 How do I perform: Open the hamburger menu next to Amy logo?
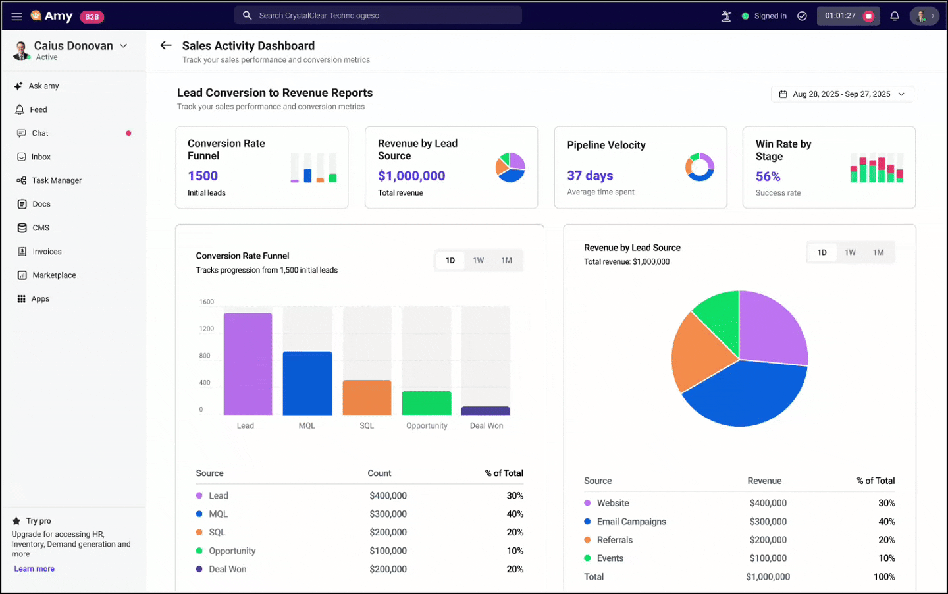(x=16, y=16)
